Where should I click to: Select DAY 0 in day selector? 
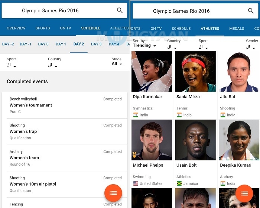coord(43,44)
